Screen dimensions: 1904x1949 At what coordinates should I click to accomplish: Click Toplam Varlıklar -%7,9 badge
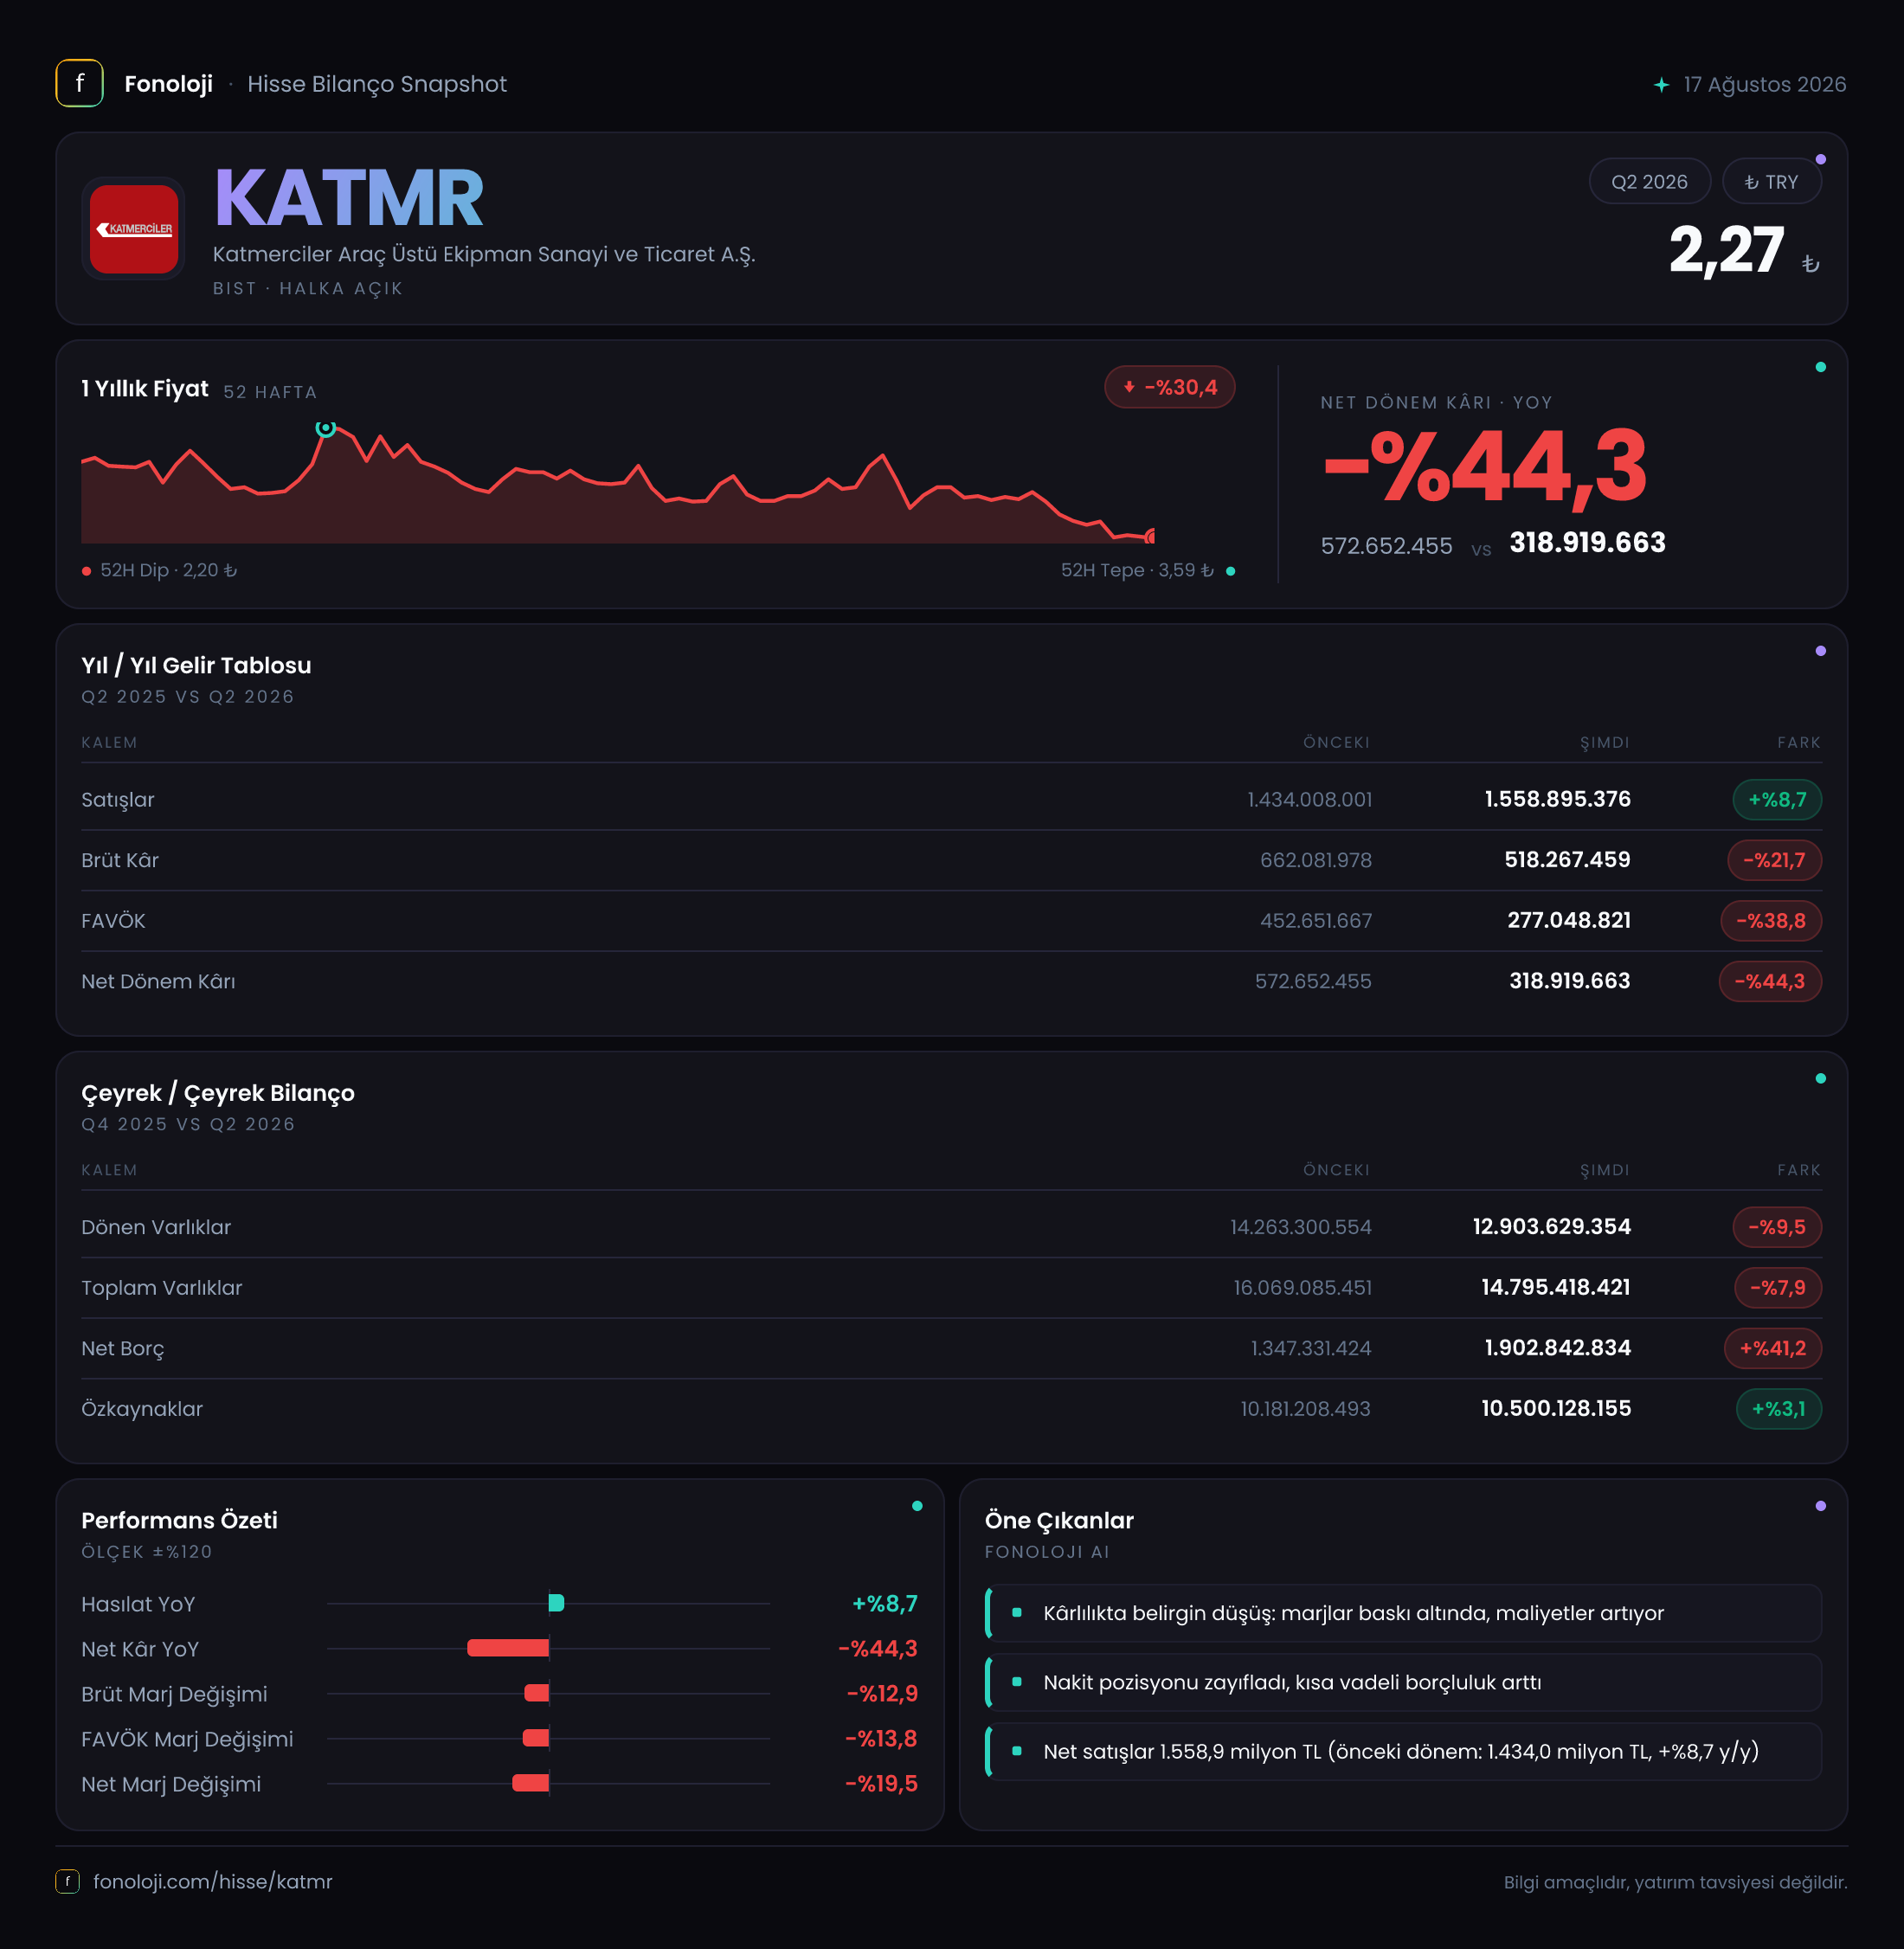tap(1777, 1288)
